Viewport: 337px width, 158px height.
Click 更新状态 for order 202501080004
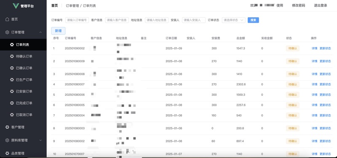point(325,115)
